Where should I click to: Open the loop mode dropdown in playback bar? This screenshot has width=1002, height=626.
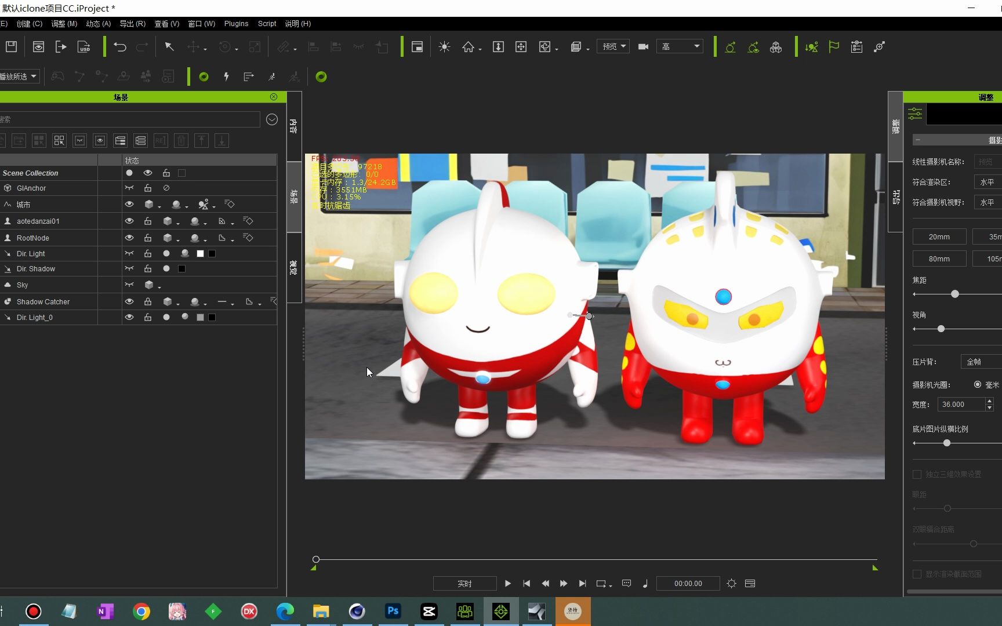(604, 584)
